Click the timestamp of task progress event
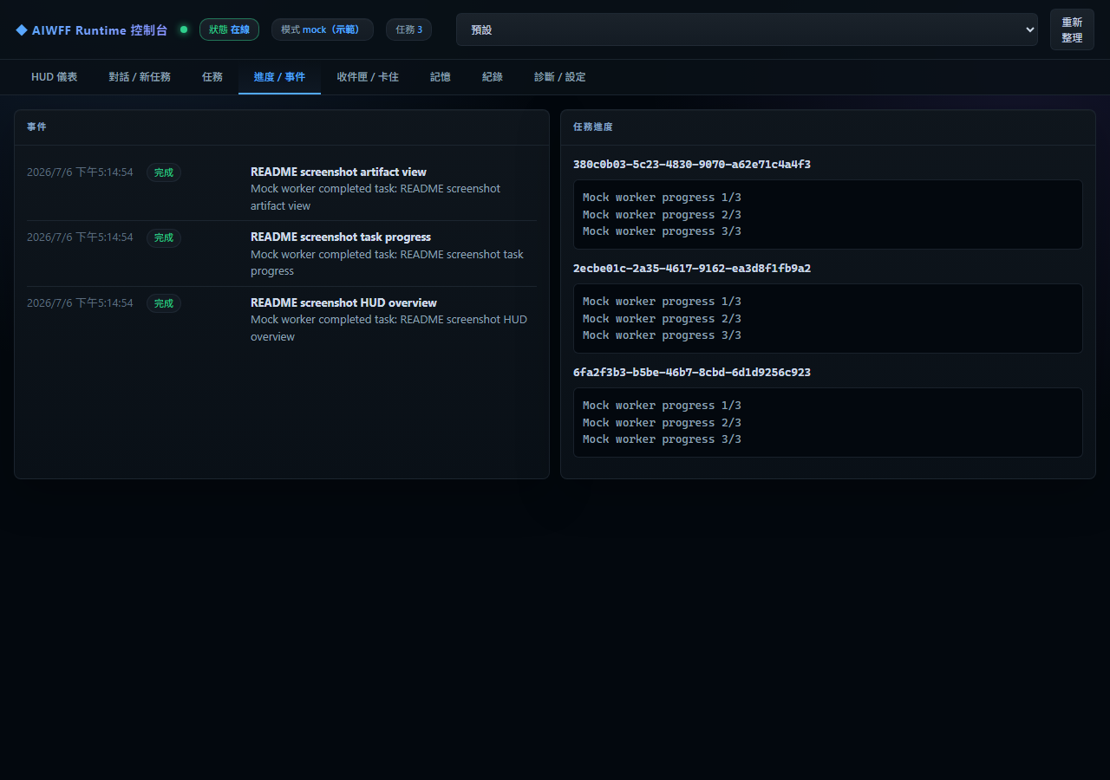Screen dimensions: 1110x780 [80, 237]
